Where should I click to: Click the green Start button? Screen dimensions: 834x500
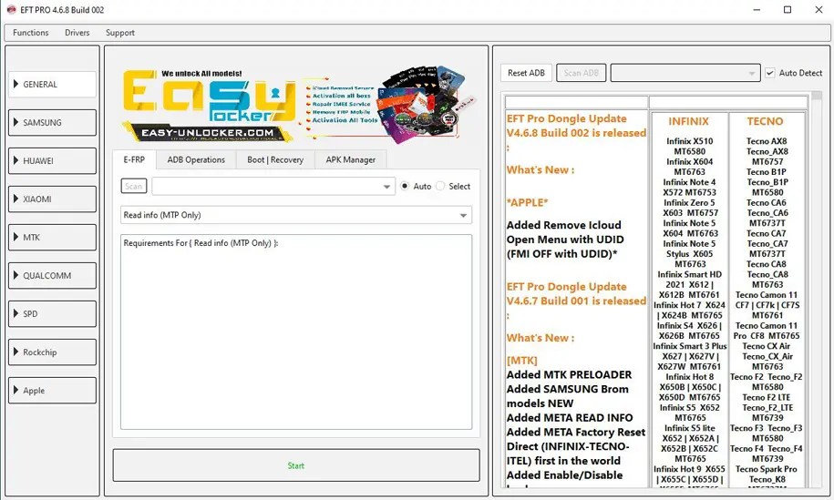295,465
